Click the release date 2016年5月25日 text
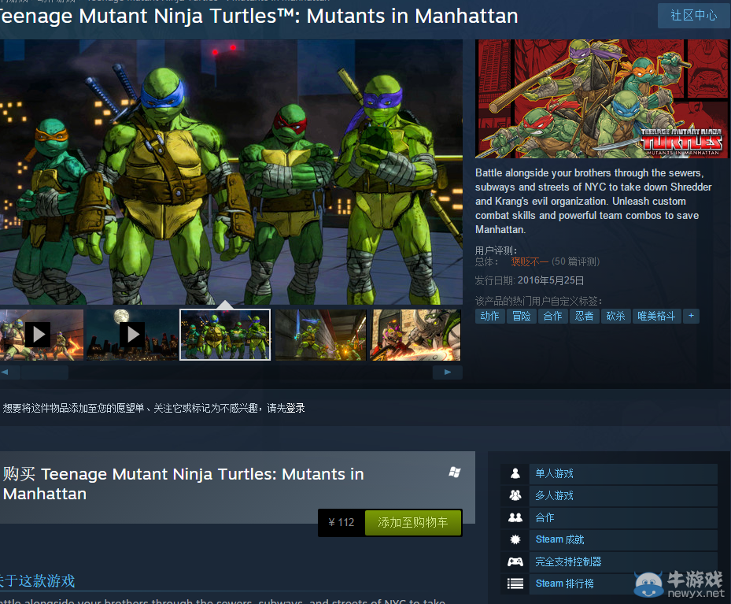This screenshot has width=731, height=604. tap(551, 280)
